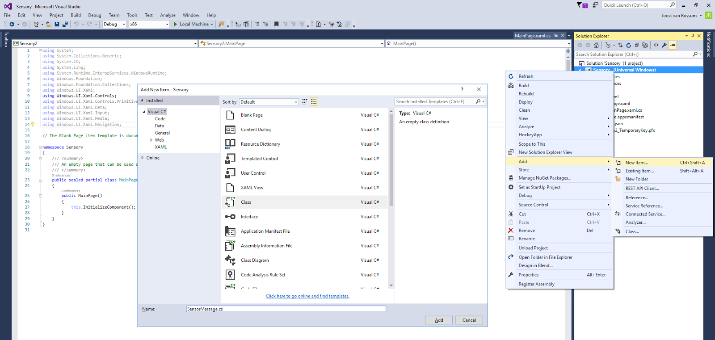Open the Notifications side panel tab
The width and height of the screenshot is (715, 340).
[708, 44]
